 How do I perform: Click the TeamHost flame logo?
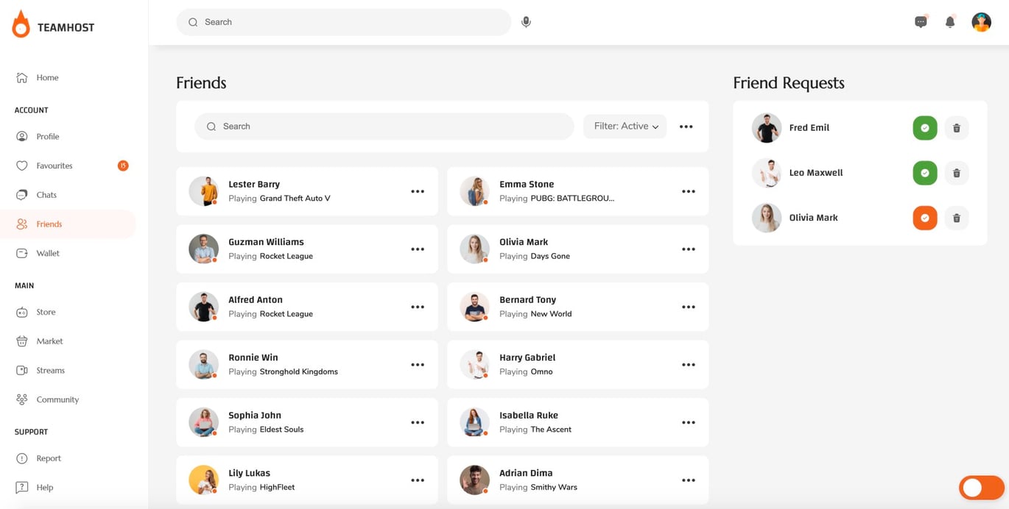(x=21, y=26)
